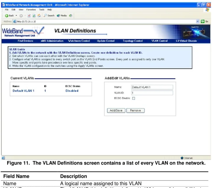Click the Go button beside the address bar
The height and width of the screenshot is (188, 212).
(204, 21)
